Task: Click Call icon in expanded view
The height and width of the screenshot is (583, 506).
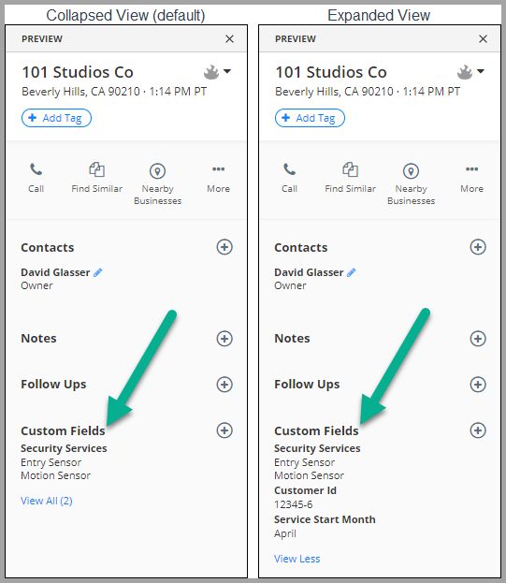Action: tap(289, 169)
